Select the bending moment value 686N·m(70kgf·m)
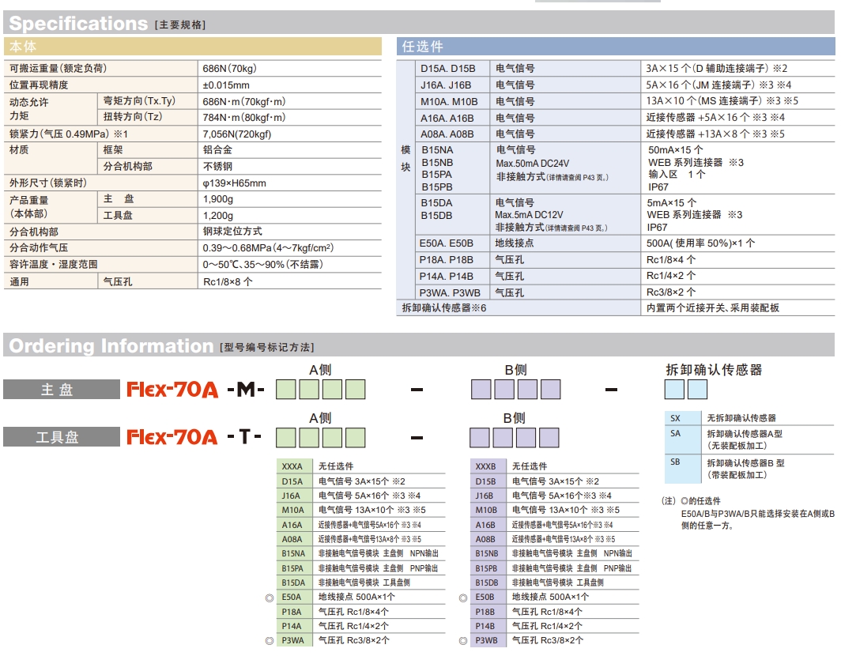The height and width of the screenshot is (656, 841). [244, 101]
